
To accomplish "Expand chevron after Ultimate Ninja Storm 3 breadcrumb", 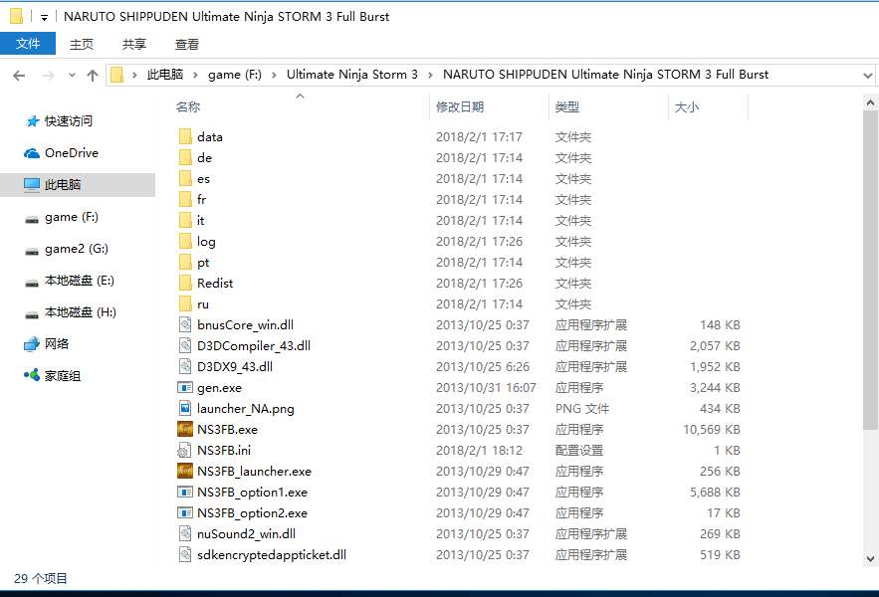I will 430,75.
